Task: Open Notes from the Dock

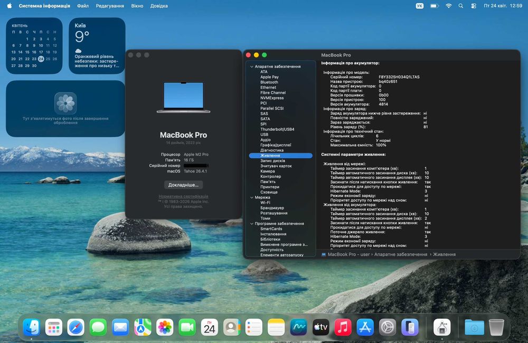Action: [x=276, y=327]
